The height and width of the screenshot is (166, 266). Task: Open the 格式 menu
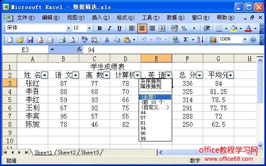click(x=126, y=18)
